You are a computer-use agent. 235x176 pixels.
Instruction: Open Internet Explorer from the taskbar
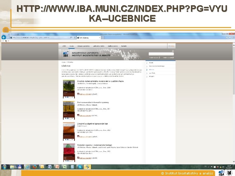tap(27, 167)
